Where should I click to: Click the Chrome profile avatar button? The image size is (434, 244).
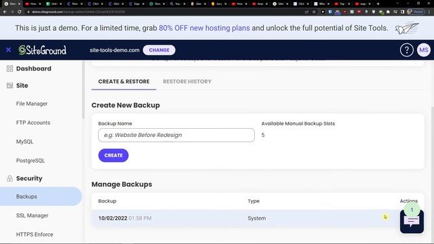click(x=416, y=12)
